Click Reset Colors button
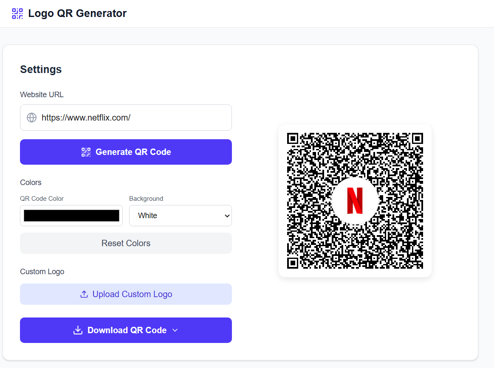The image size is (494, 368). pyautogui.click(x=126, y=243)
